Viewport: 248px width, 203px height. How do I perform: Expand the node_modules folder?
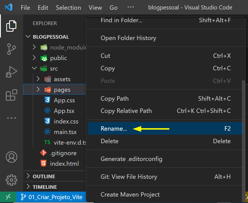pos(34,47)
